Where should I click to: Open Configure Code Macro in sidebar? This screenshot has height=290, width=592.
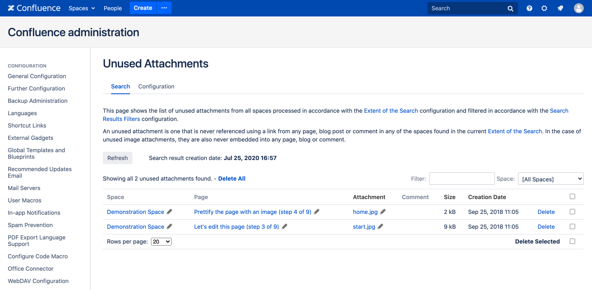(38, 256)
